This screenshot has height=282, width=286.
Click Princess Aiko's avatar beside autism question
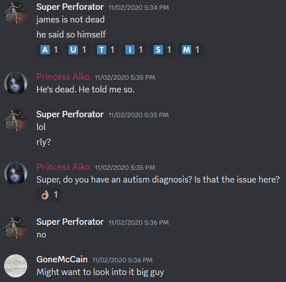pyautogui.click(x=16, y=173)
